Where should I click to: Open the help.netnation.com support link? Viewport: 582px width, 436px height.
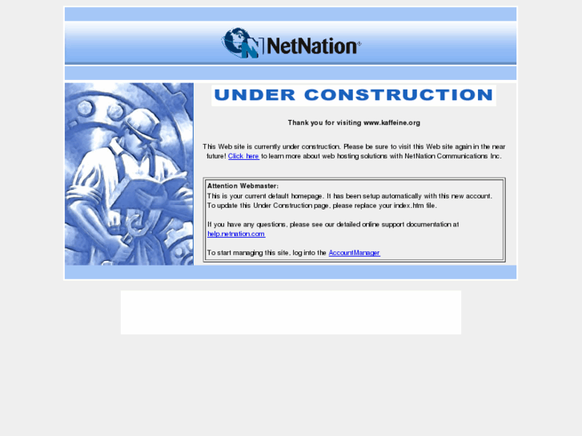coord(236,234)
